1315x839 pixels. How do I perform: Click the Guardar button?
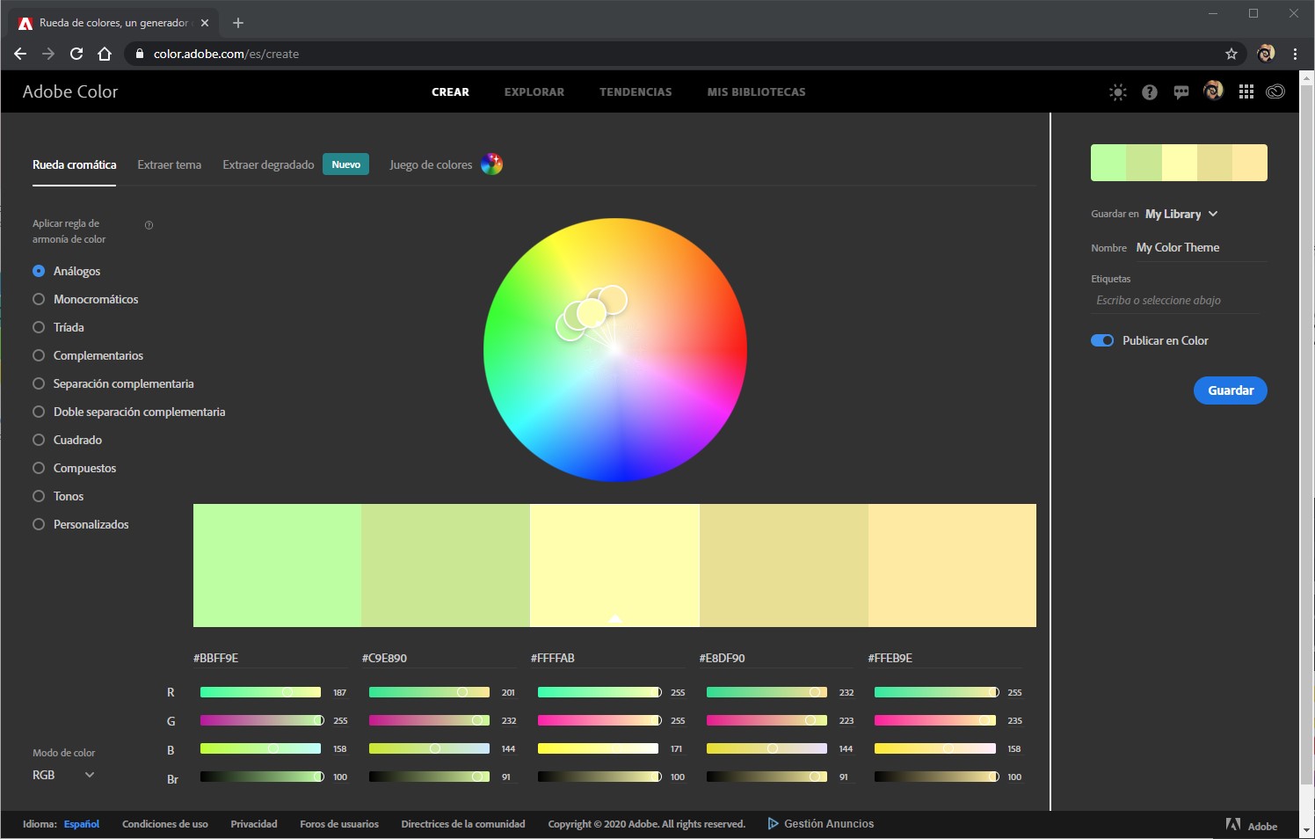(1231, 390)
